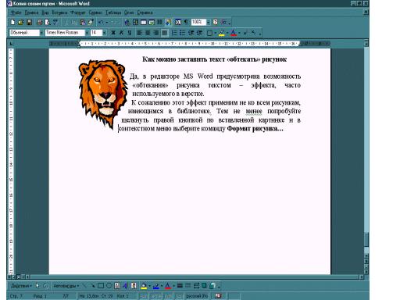This screenshot has height=300, width=400.
Task: Open the Line Style options
Action: pyautogui.click(x=180, y=286)
